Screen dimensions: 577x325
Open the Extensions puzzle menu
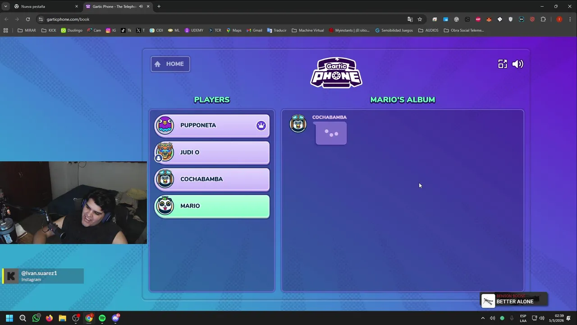[x=543, y=19]
